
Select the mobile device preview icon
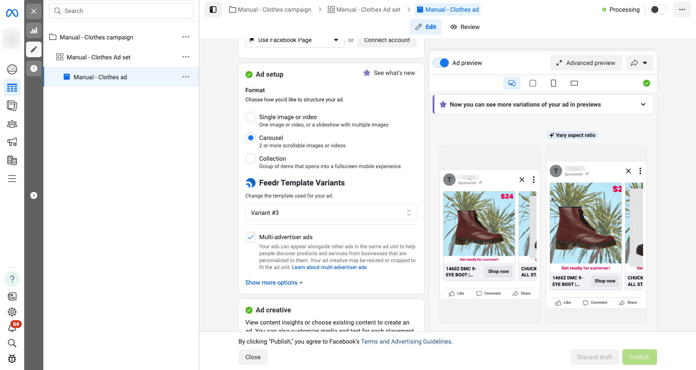pos(553,83)
